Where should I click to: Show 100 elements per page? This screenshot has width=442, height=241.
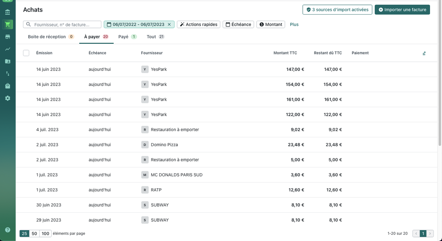46,233
